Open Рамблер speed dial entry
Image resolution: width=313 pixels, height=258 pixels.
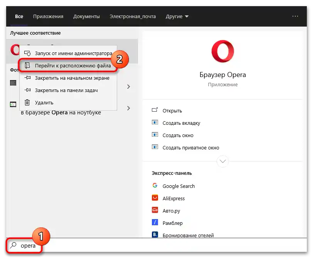[172, 223]
